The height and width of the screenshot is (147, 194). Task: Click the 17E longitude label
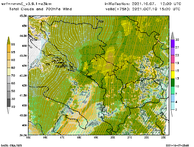coord(62,138)
